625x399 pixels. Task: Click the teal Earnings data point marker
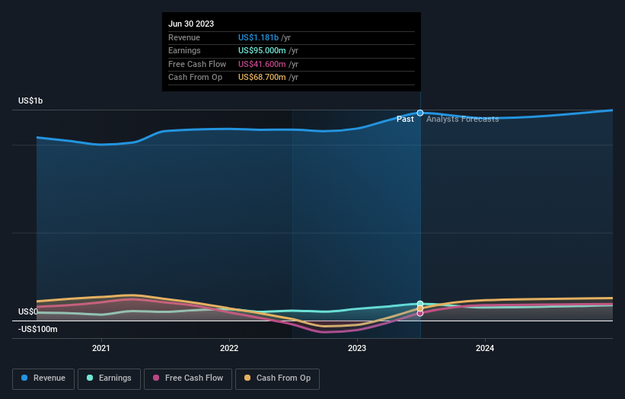[x=420, y=304]
